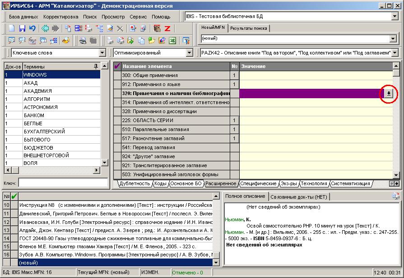Click the Ключ input field
Image resolution: width=404 pixels, height=278 pixels.
63,183
